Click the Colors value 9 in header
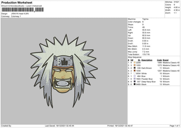This screenshot has width=181, height=128. pos(174,5)
